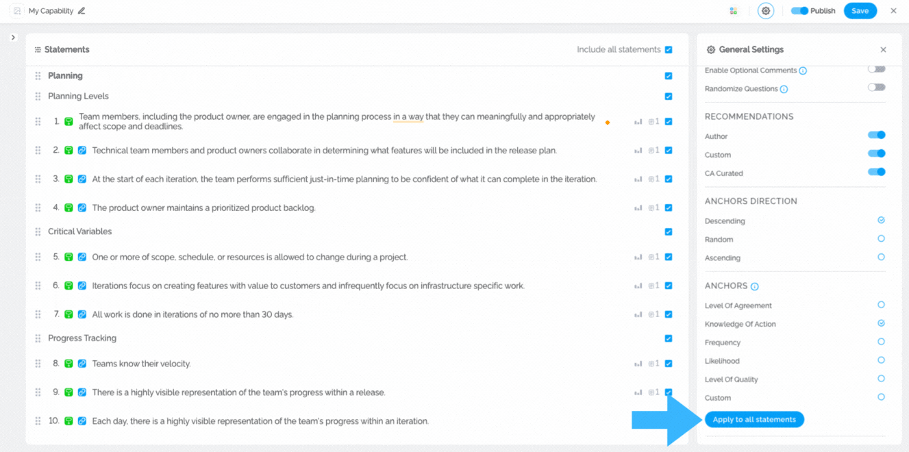Click the colored squares icon in top bar

733,11
